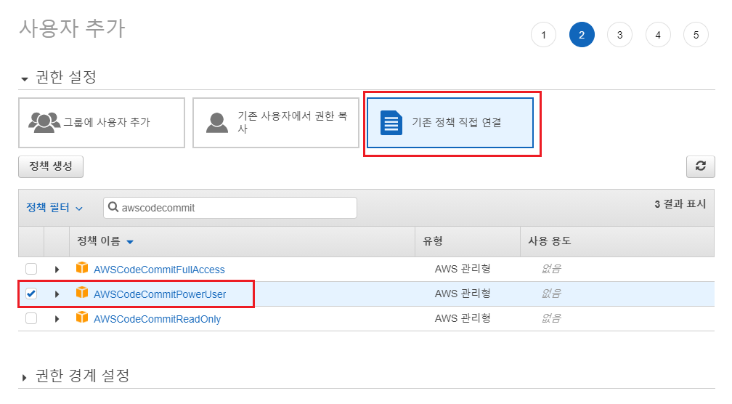Click 없음 usage in FullAccess row
Screen dimensions: 732x404
551,269
